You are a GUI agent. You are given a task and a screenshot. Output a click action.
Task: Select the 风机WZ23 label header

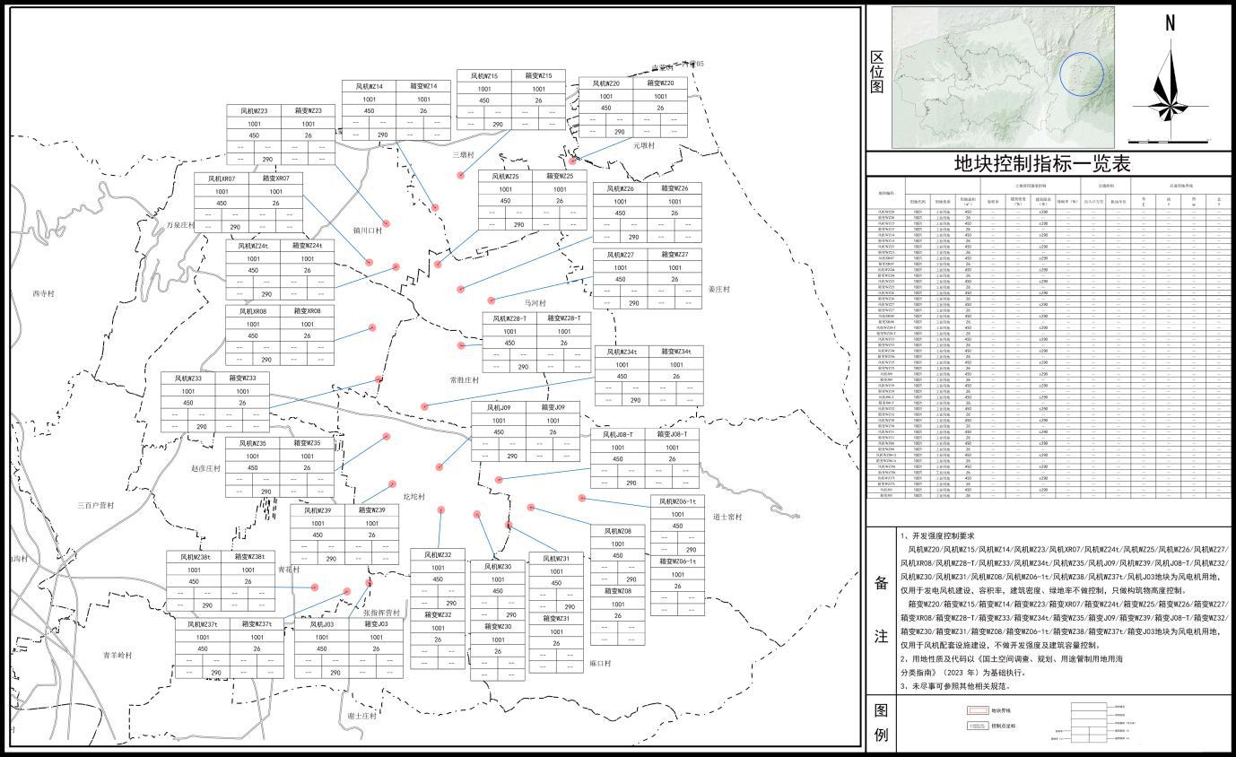point(253,111)
